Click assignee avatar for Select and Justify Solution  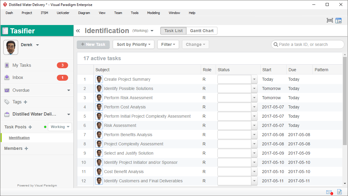[99, 153]
